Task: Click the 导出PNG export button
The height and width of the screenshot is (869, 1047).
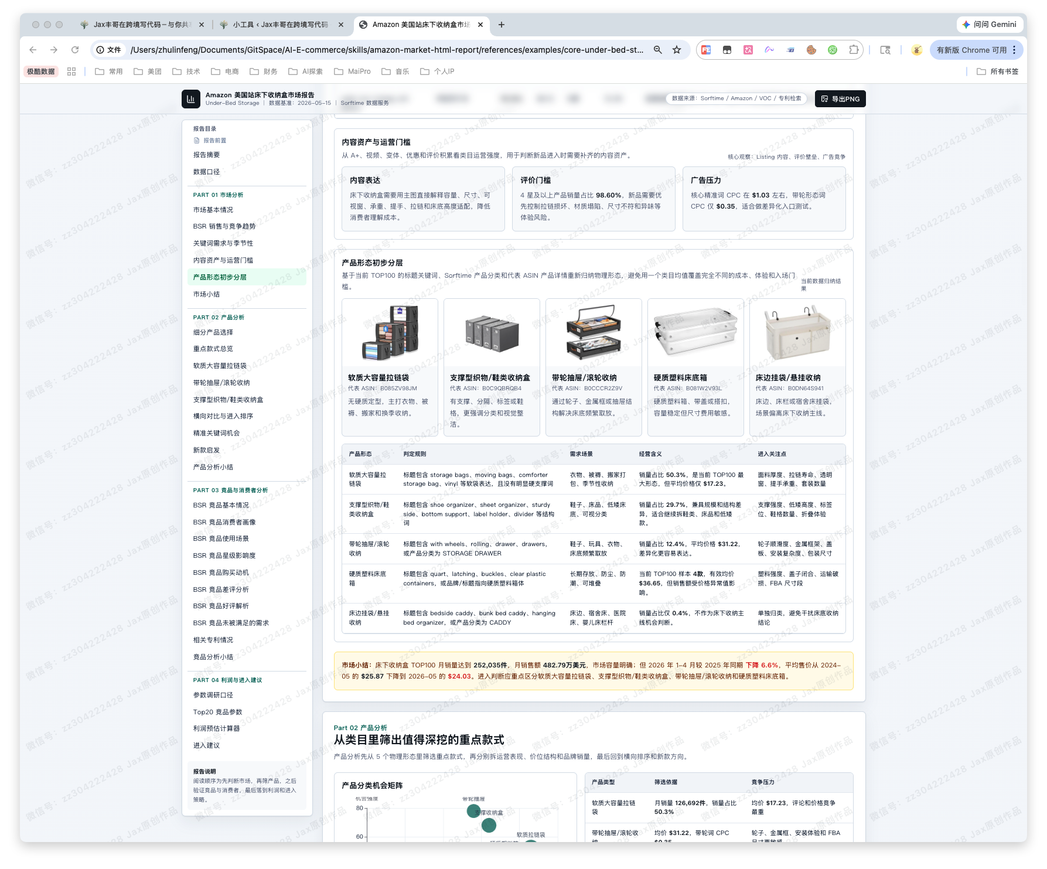Action: pyautogui.click(x=840, y=99)
